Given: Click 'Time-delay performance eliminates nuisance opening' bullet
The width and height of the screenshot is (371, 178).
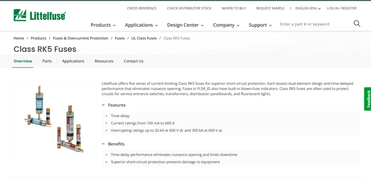Looking at the screenshot, I should 174,154.
